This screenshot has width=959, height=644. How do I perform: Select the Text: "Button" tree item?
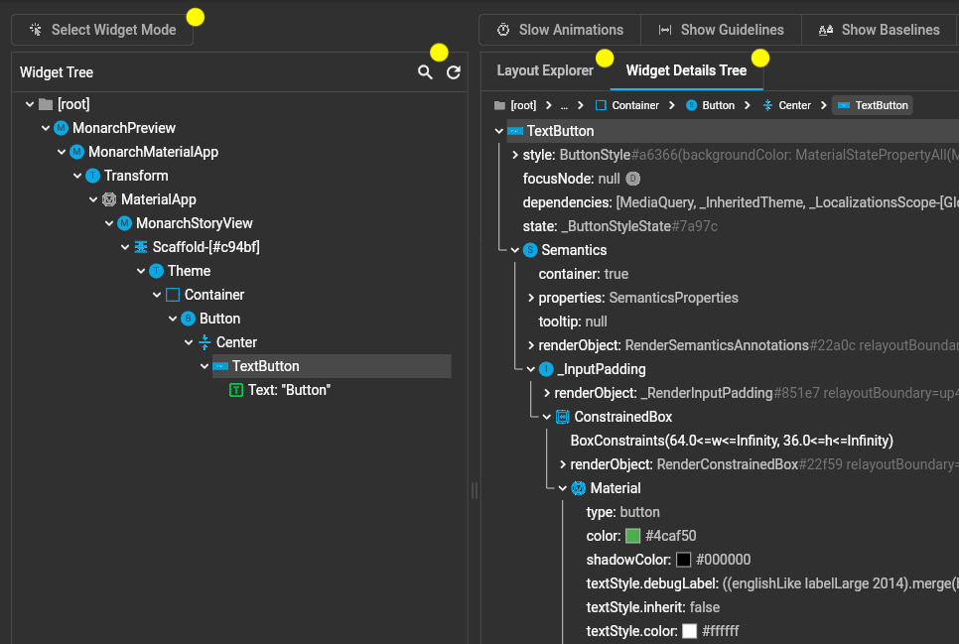(289, 390)
